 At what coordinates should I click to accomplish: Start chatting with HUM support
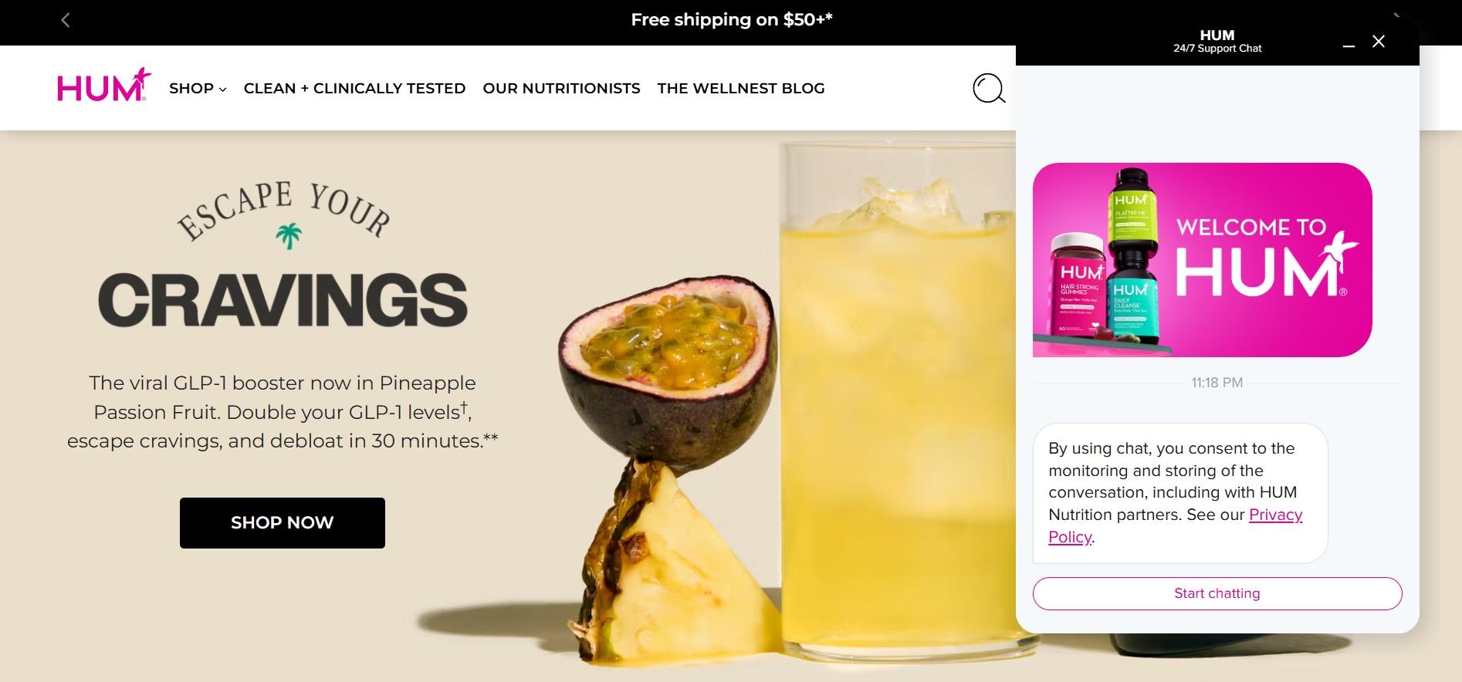click(x=1217, y=593)
